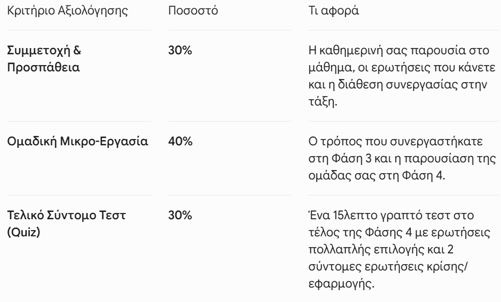Click the 'Ομαδική Μικρο-Εργασία' criterion cell
This screenshot has height=302, width=501.
pyautogui.click(x=78, y=141)
